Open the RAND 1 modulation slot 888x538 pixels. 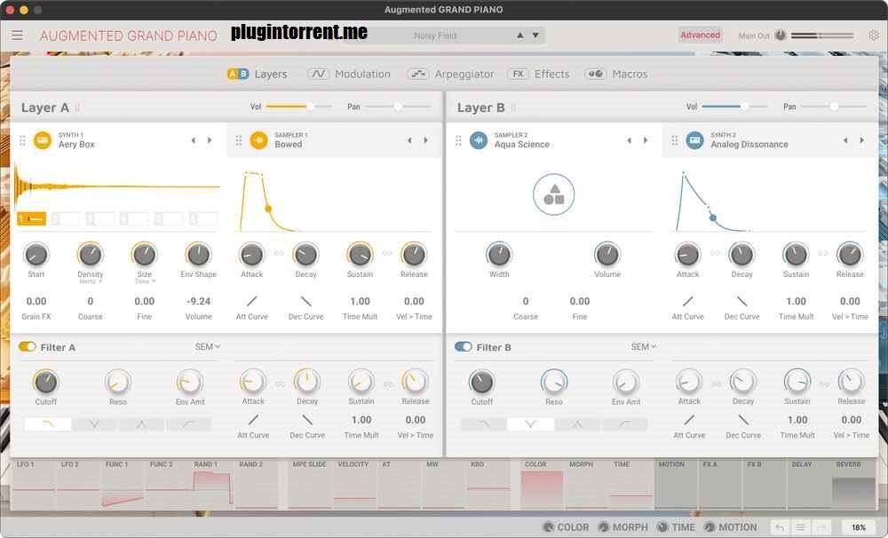212,484
